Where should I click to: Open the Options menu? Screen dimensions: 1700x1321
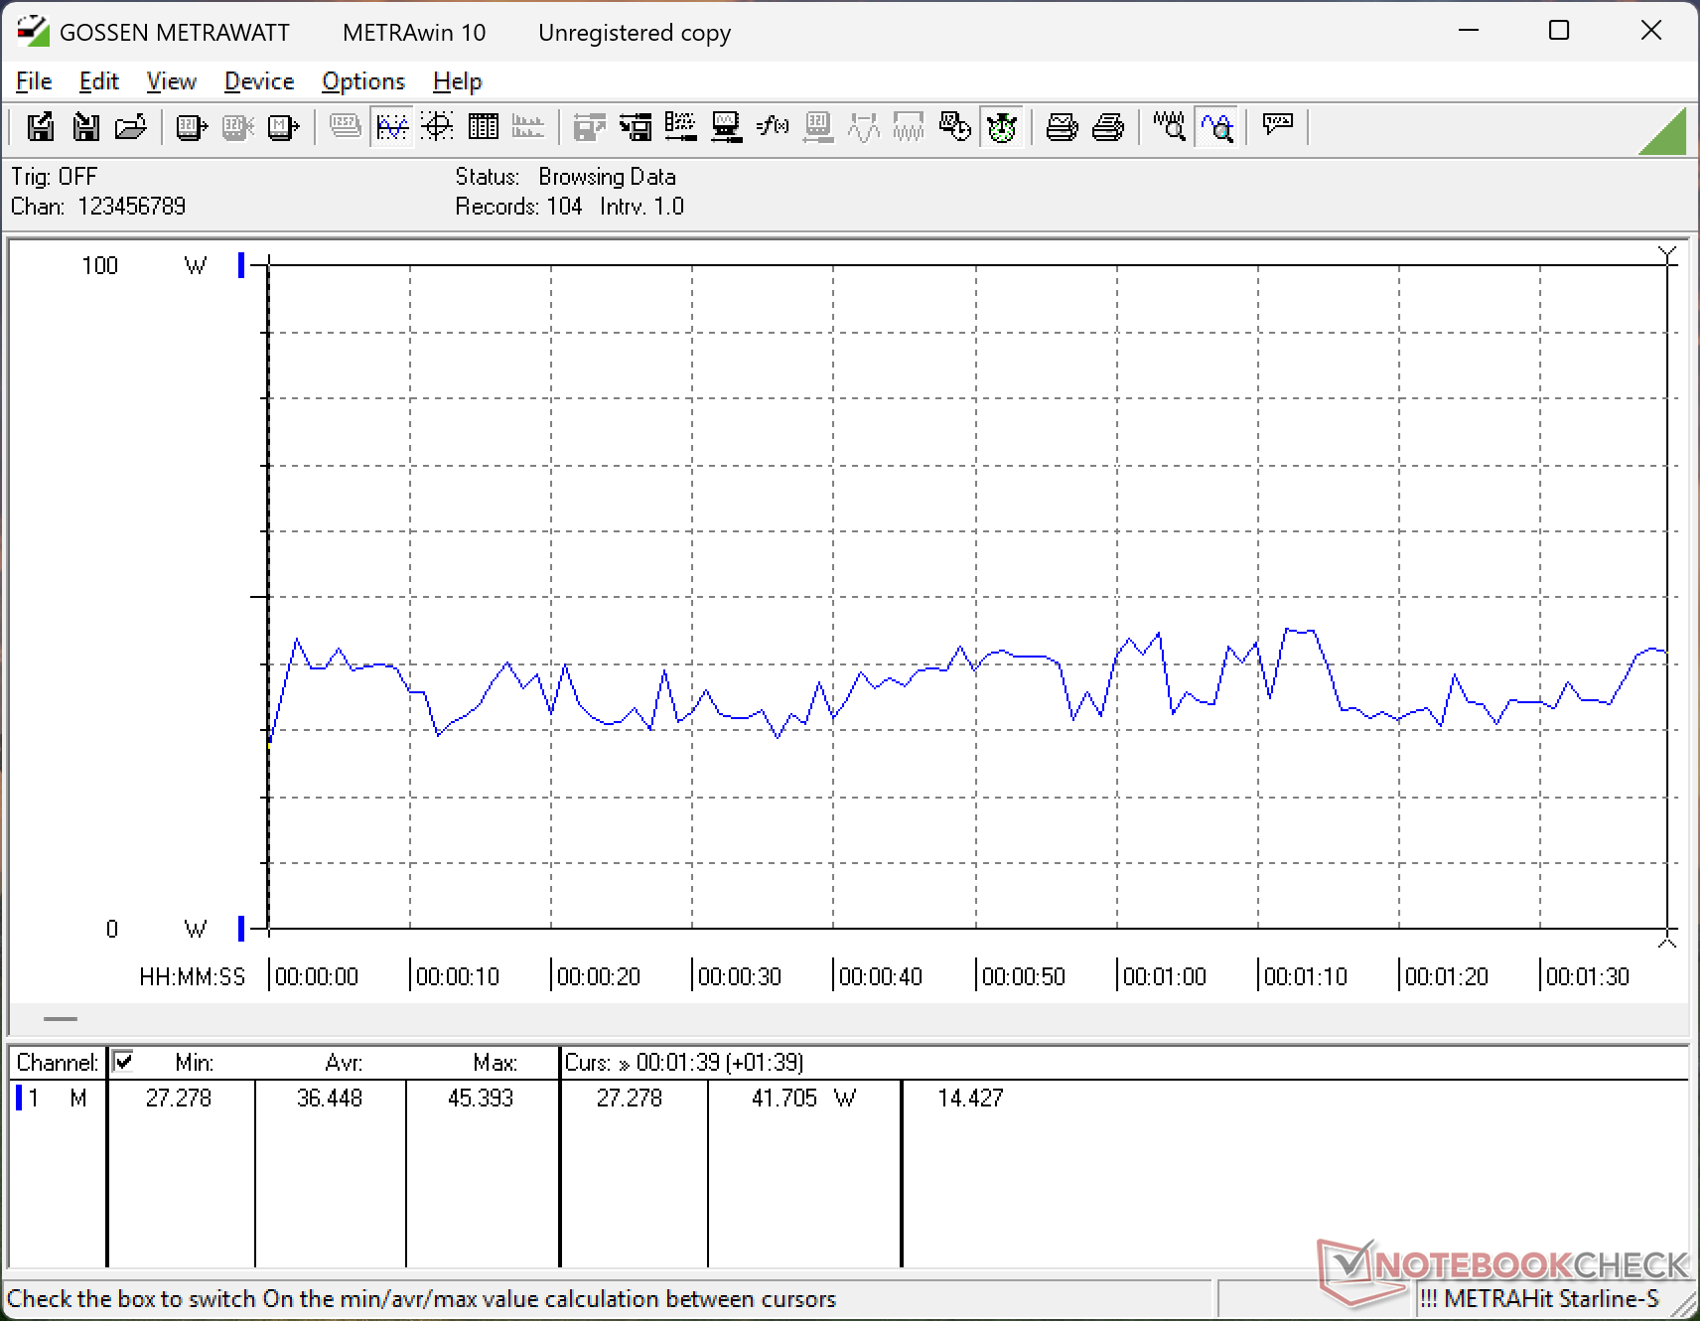click(x=363, y=81)
